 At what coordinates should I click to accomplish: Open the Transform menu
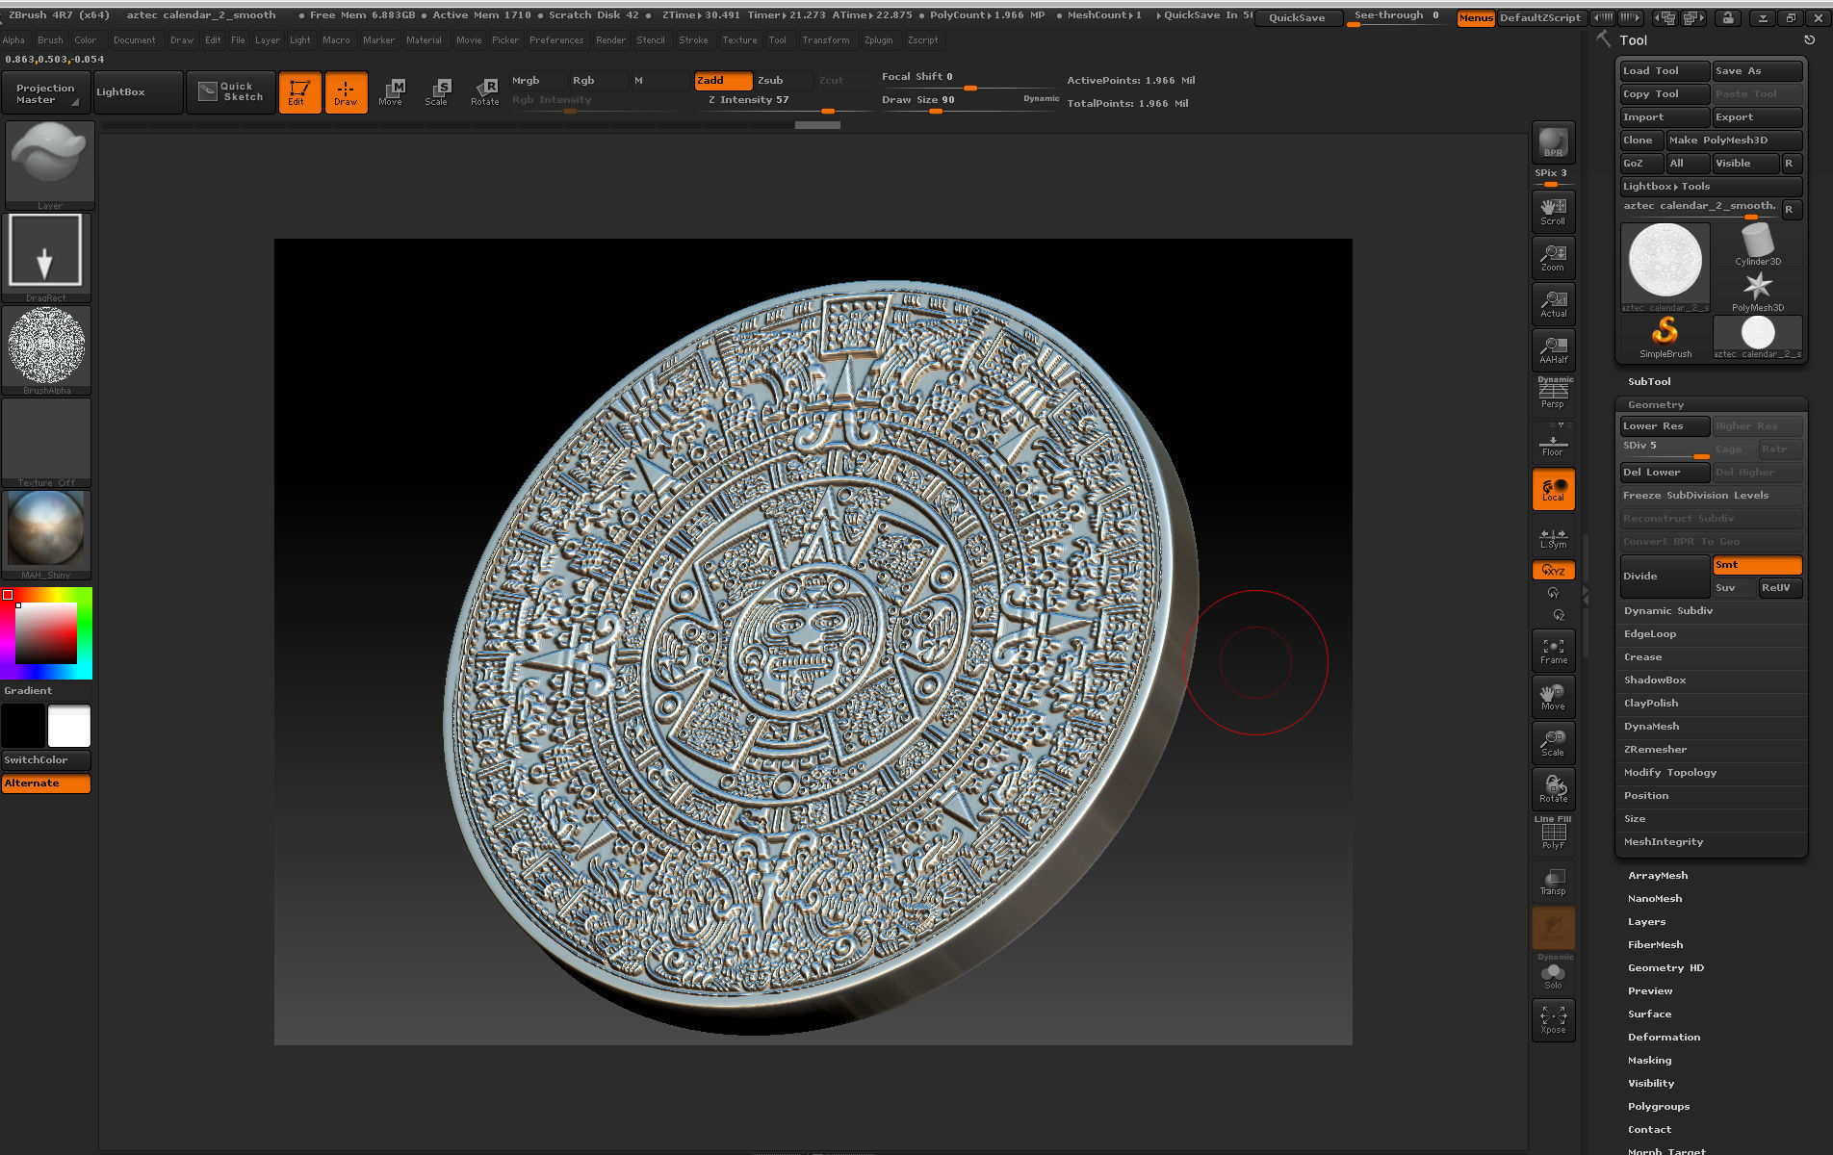(826, 40)
